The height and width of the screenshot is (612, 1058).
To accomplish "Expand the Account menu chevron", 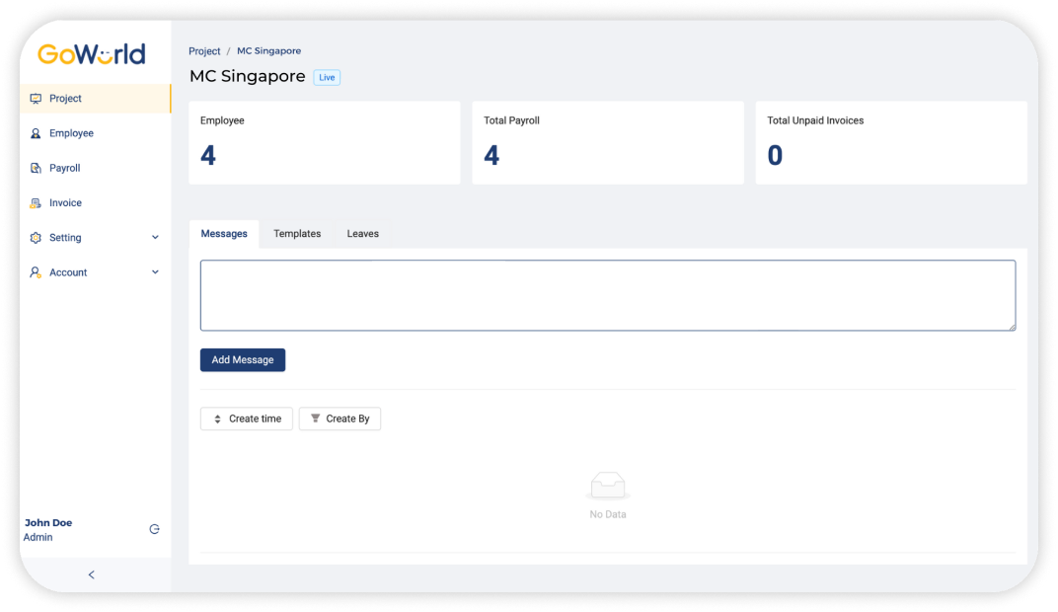I will pyautogui.click(x=155, y=272).
